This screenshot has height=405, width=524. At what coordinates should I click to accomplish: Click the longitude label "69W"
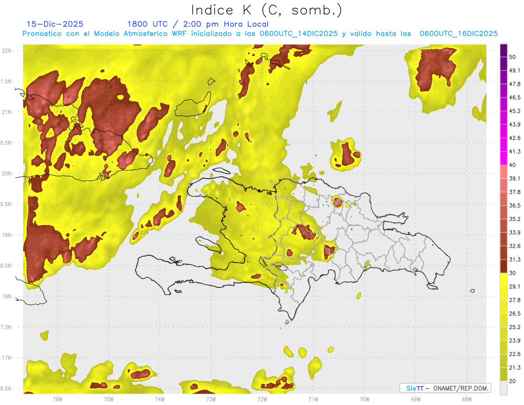(x=416, y=399)
